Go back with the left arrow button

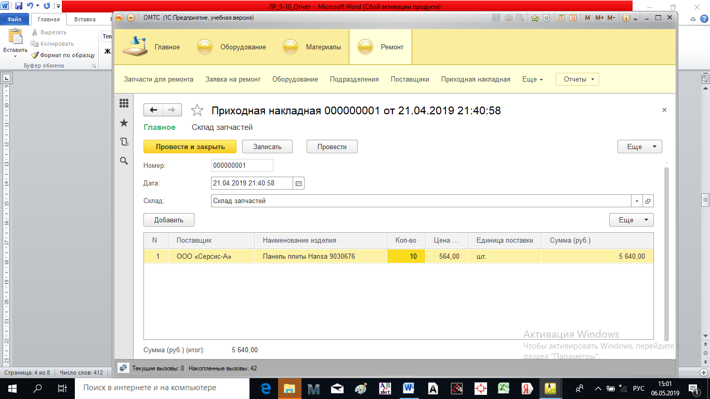(153, 110)
